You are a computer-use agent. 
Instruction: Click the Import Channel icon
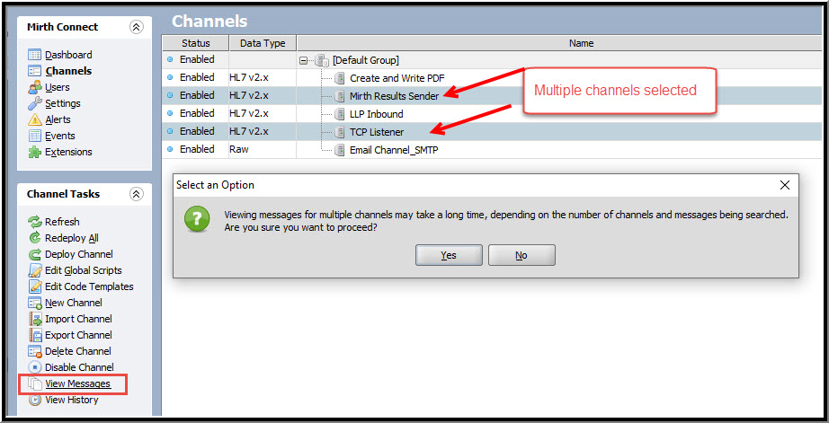[35, 319]
